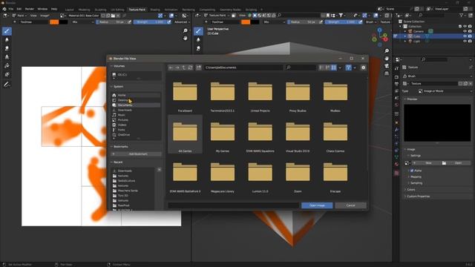
Task: Toggle Alpha checkbox in Image settings
Action: tap(412, 171)
